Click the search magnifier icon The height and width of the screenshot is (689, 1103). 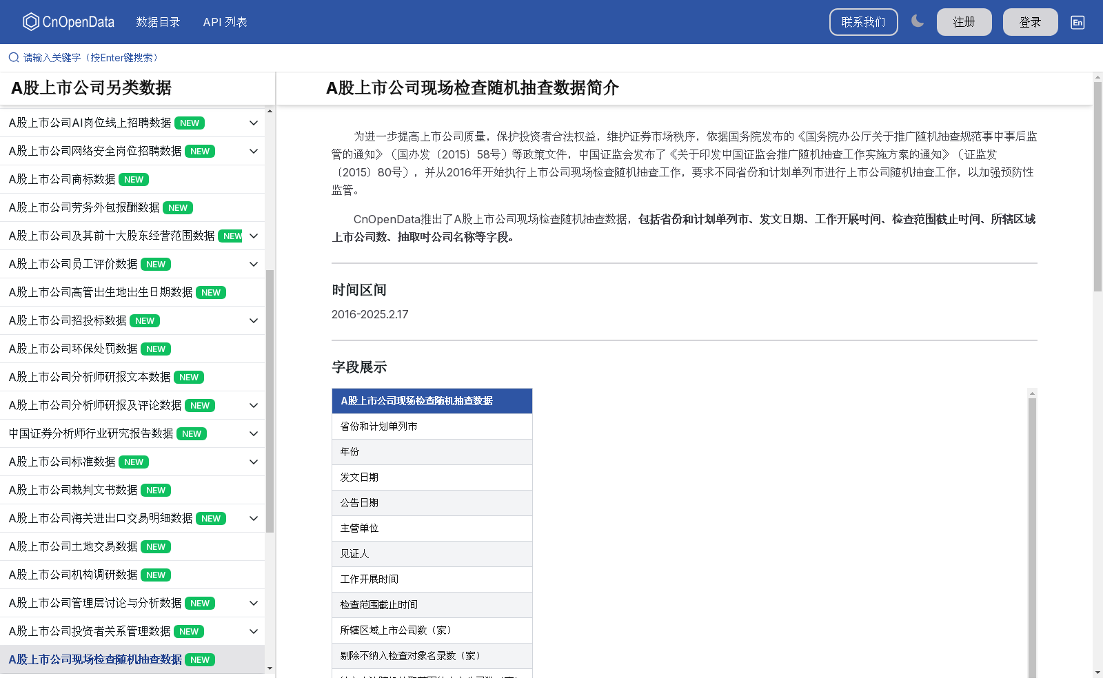coord(14,57)
